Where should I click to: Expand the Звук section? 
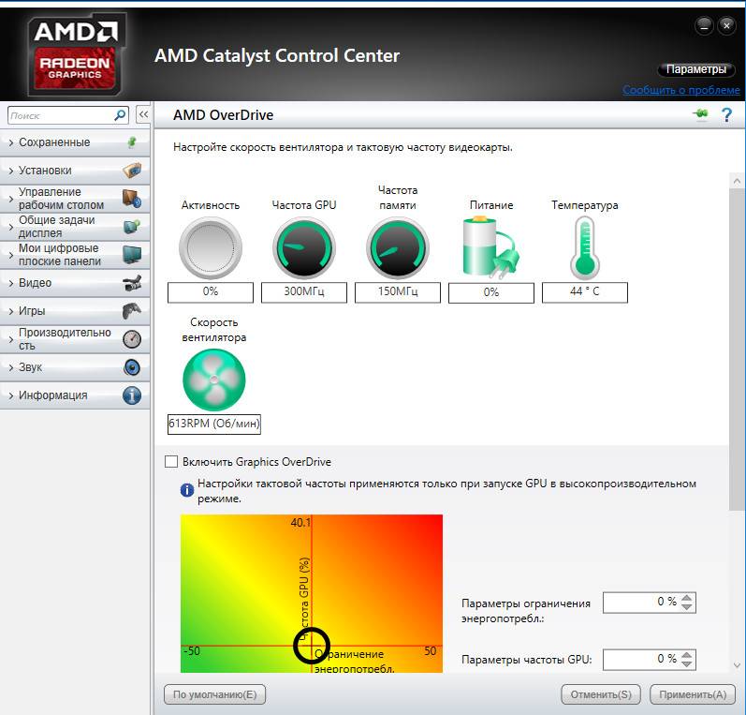11,367
